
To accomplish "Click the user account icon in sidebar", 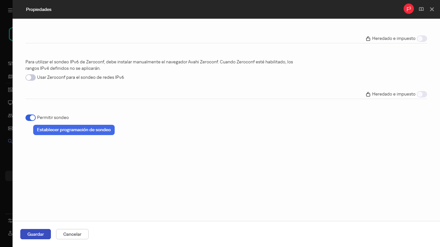I will click(10, 233).
